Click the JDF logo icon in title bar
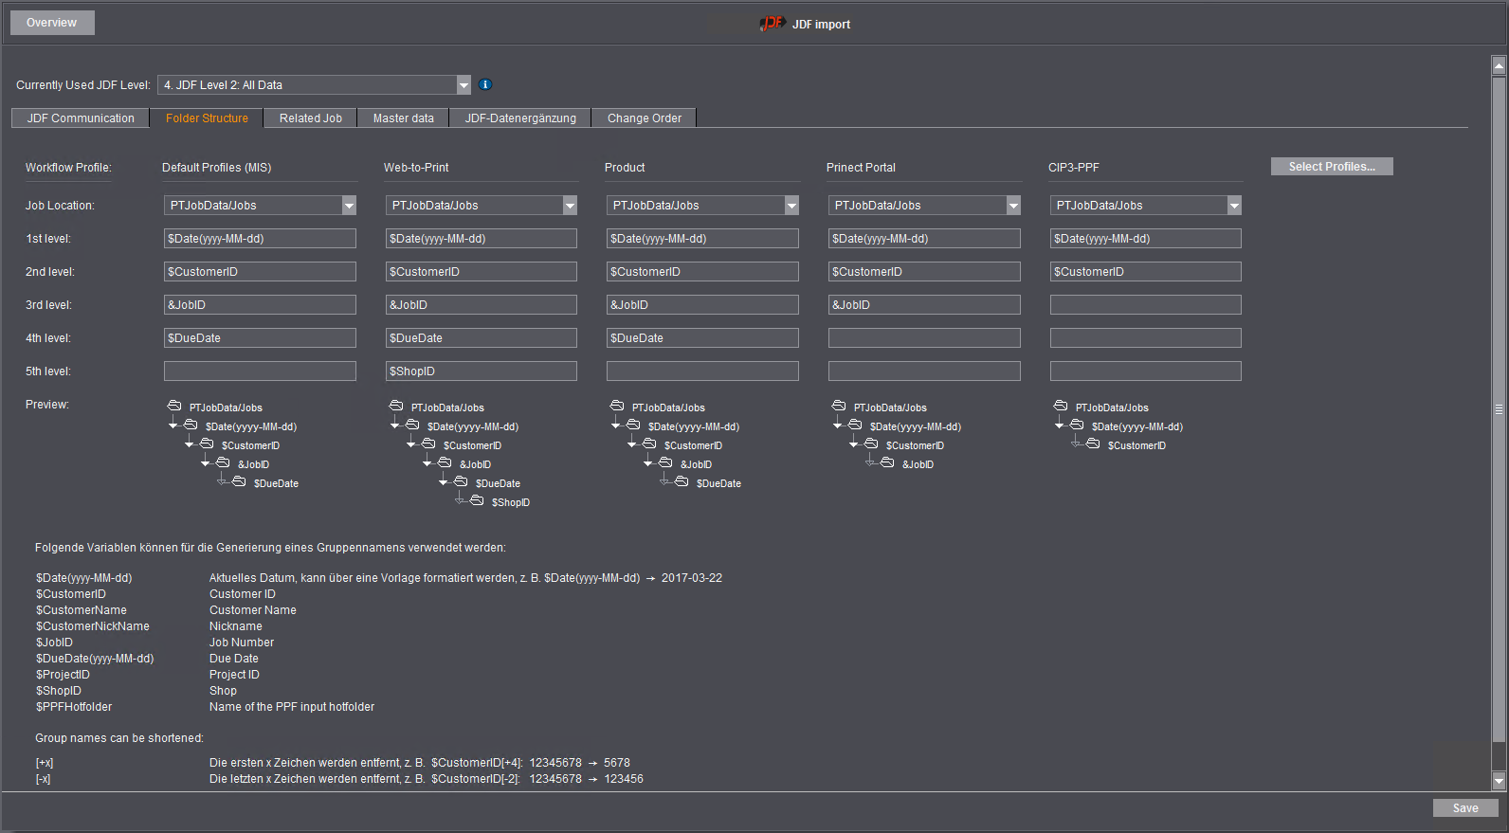This screenshot has width=1509, height=833. [773, 24]
